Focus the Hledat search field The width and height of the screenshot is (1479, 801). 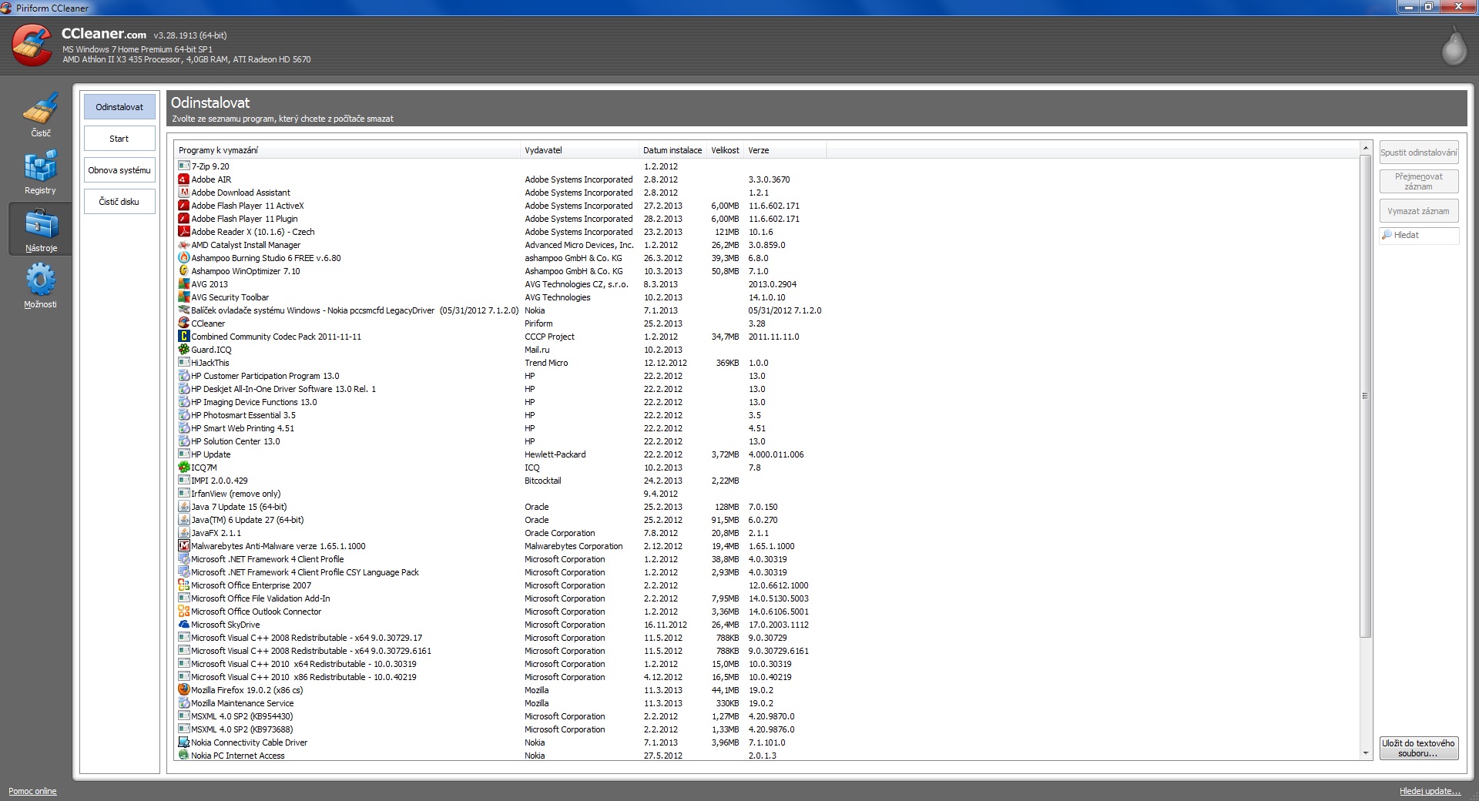pos(1419,236)
